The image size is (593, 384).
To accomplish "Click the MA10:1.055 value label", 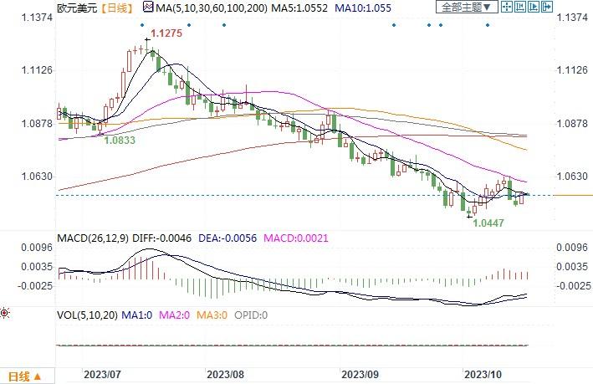I will pos(363,8).
